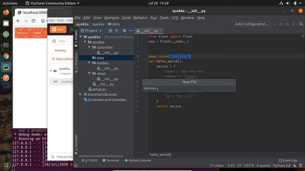
Task: Click the read-only lock icon in the status bar
Action: (x=295, y=165)
